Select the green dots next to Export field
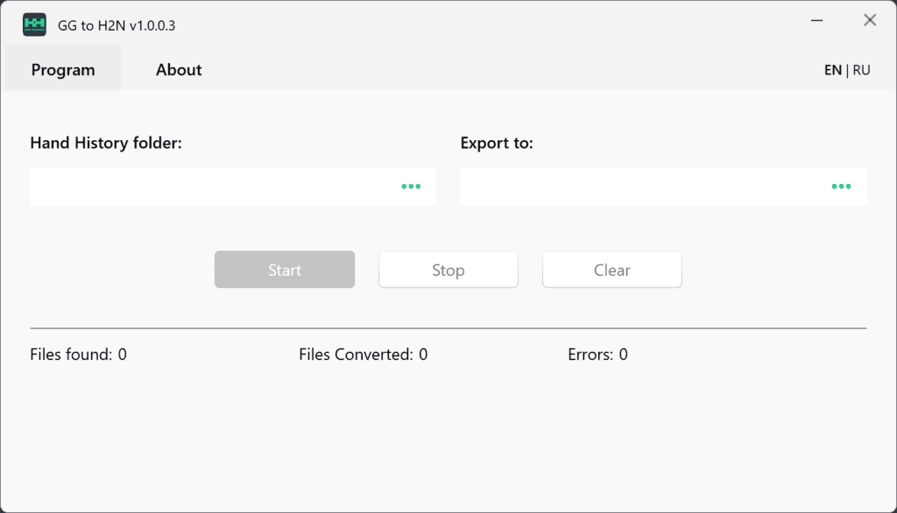 841,186
